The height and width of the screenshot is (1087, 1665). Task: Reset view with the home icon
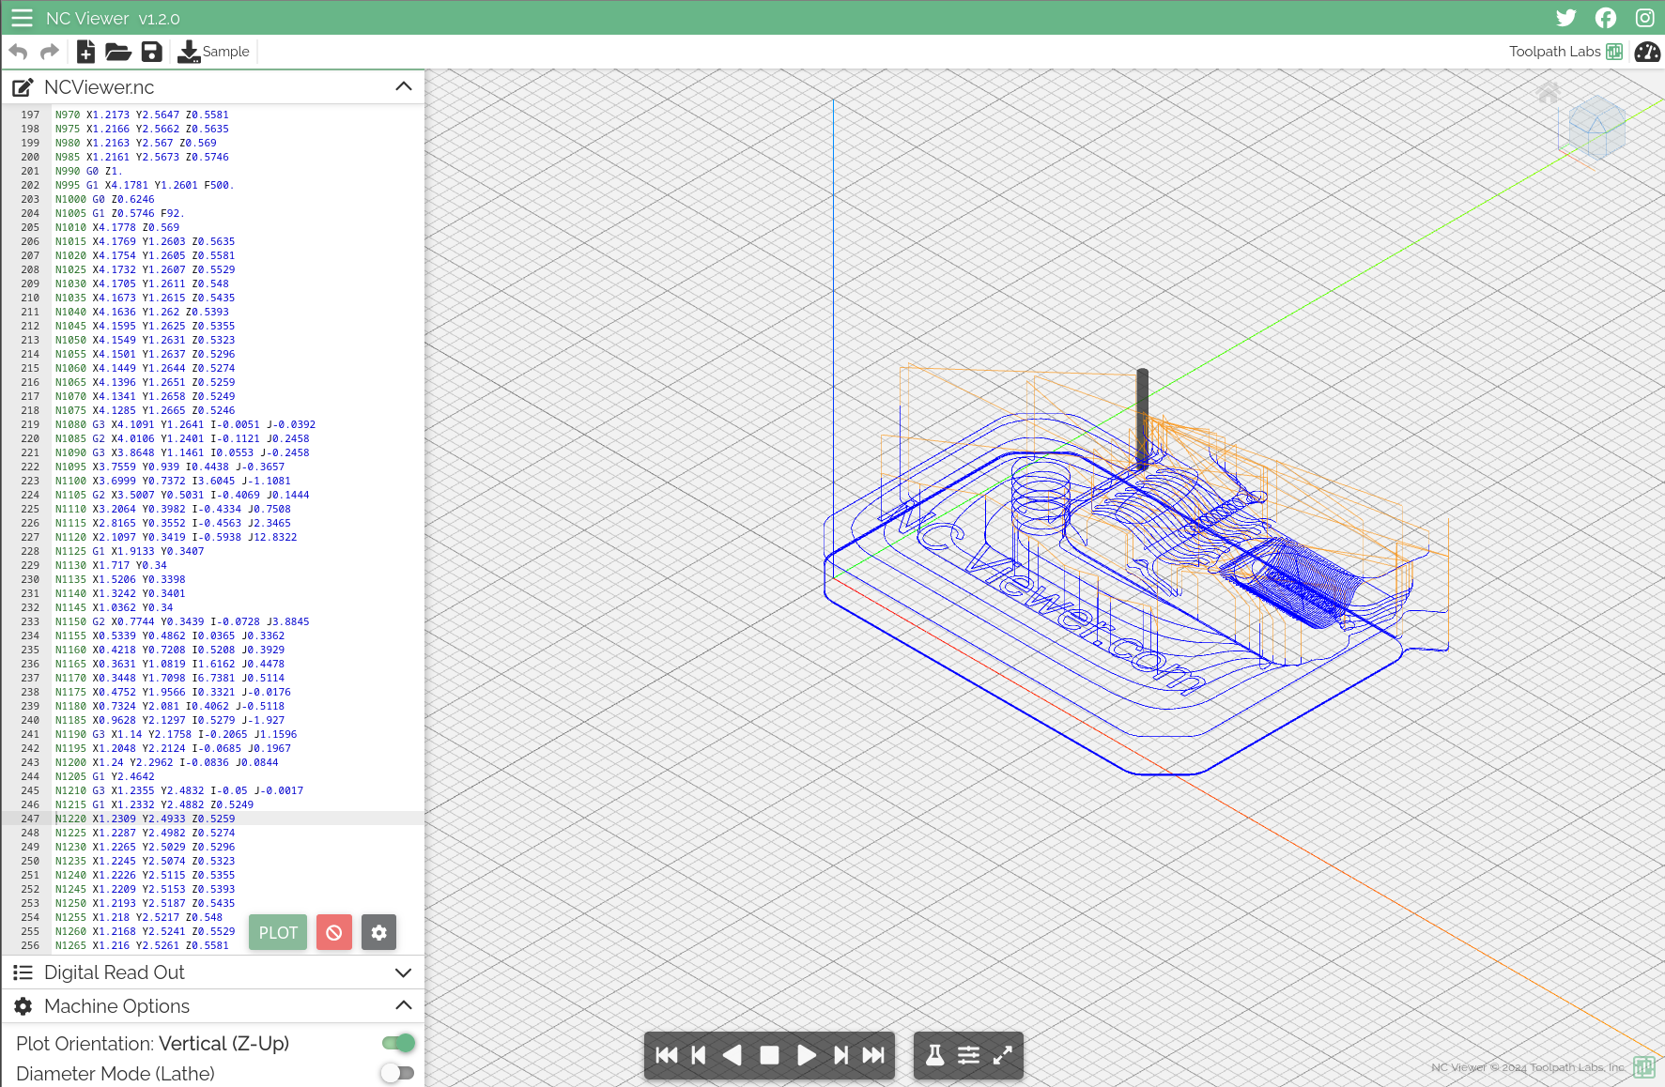1549,93
